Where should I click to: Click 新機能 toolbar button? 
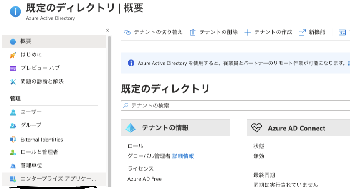[312, 32]
